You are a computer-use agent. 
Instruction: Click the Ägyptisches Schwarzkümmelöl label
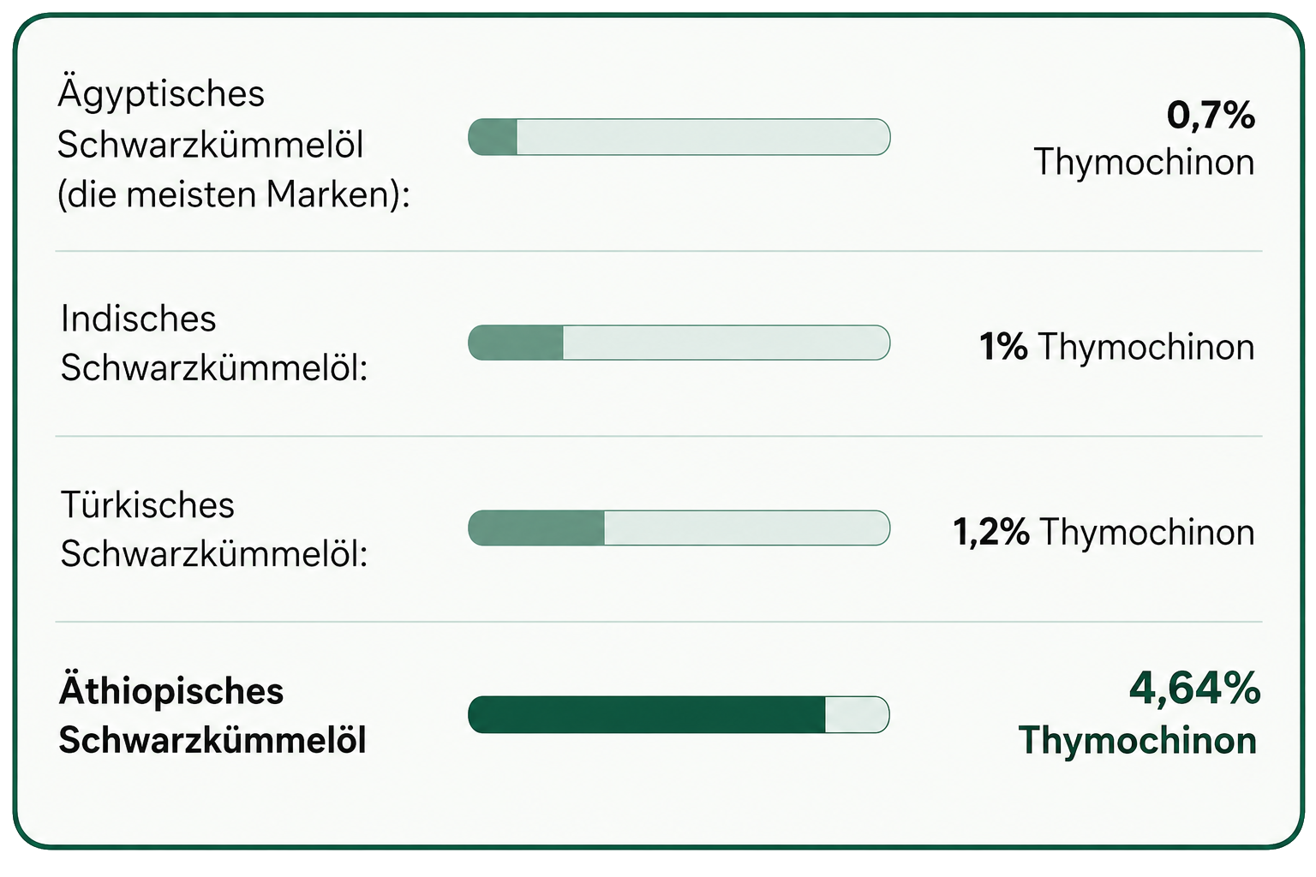pos(211,120)
